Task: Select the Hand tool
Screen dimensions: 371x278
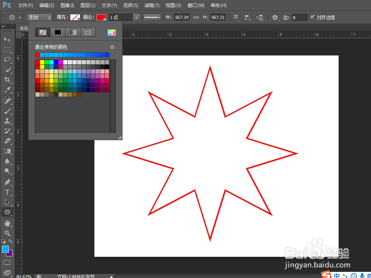Action: (7, 223)
